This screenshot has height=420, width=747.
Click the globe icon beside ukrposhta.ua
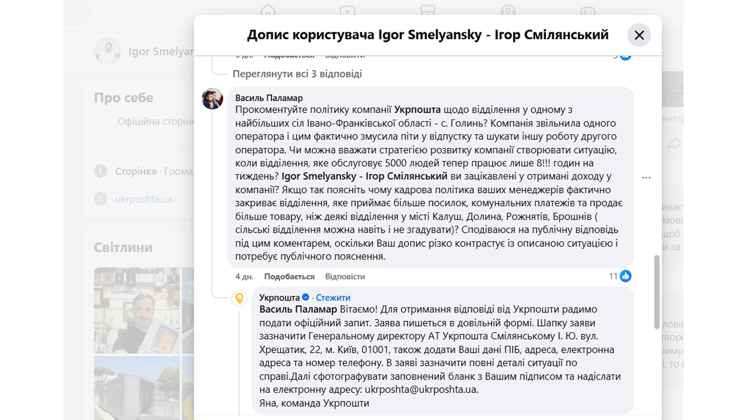coord(101,200)
